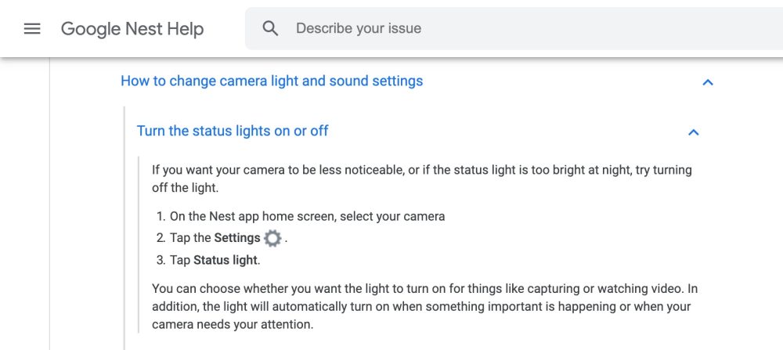783x350 pixels.
Task: Click "How to change camera light and sound settings" heading
Action: coord(272,81)
